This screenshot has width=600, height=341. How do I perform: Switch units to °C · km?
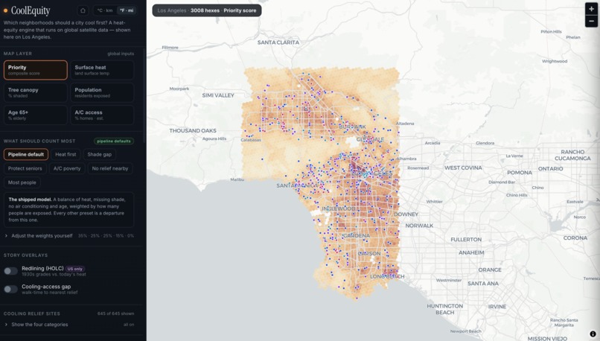(105, 10)
